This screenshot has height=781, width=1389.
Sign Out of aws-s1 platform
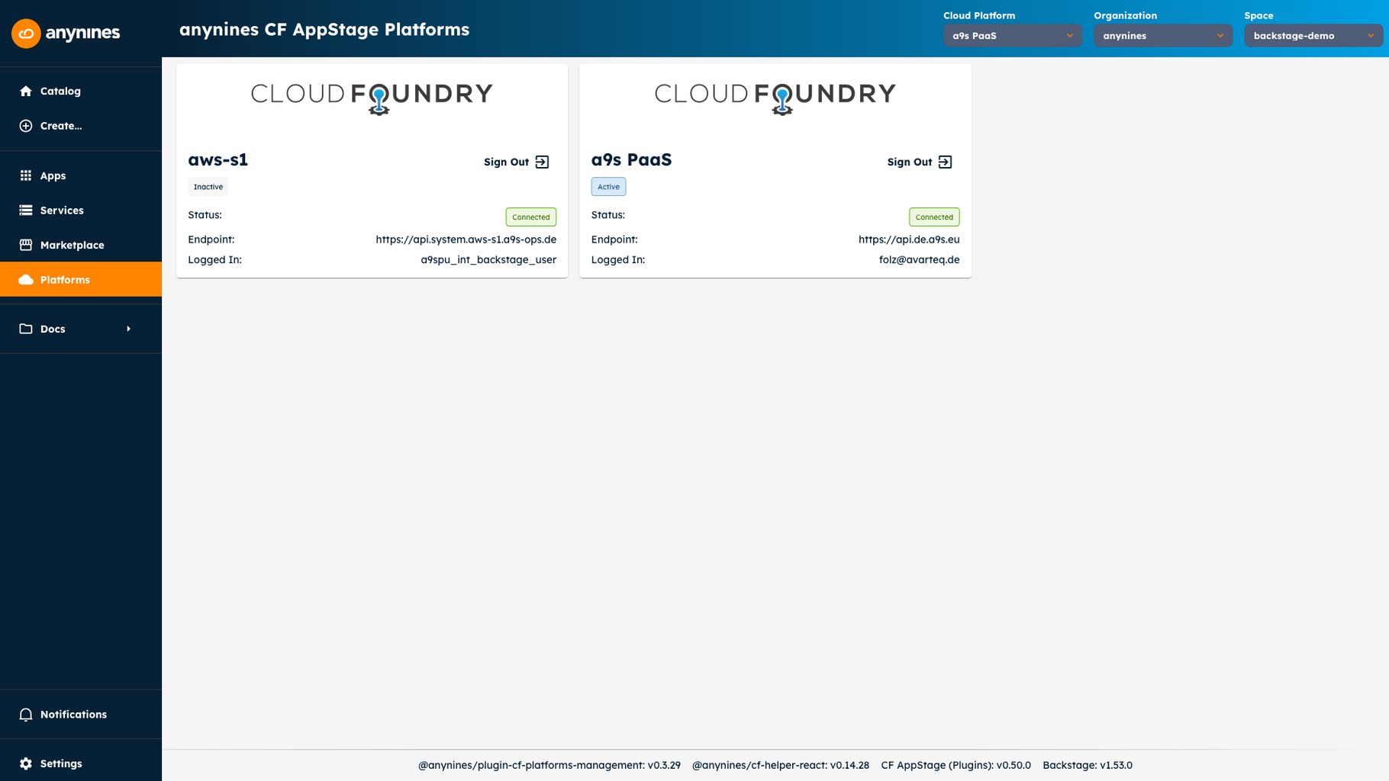[517, 162]
